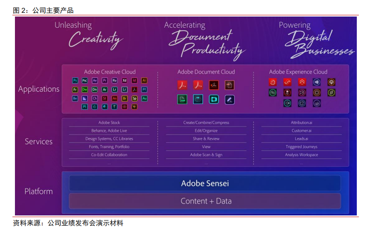Select the Customer.ai entry

click(x=302, y=131)
